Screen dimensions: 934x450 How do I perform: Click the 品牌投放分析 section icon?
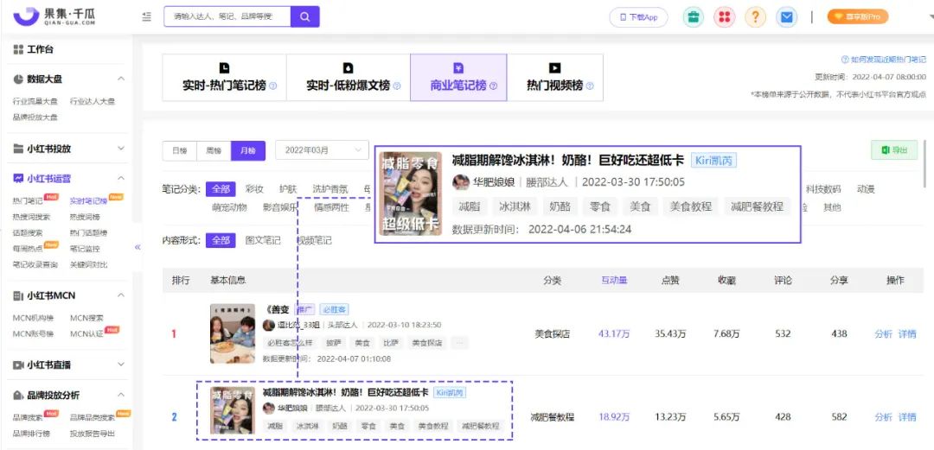(18, 396)
